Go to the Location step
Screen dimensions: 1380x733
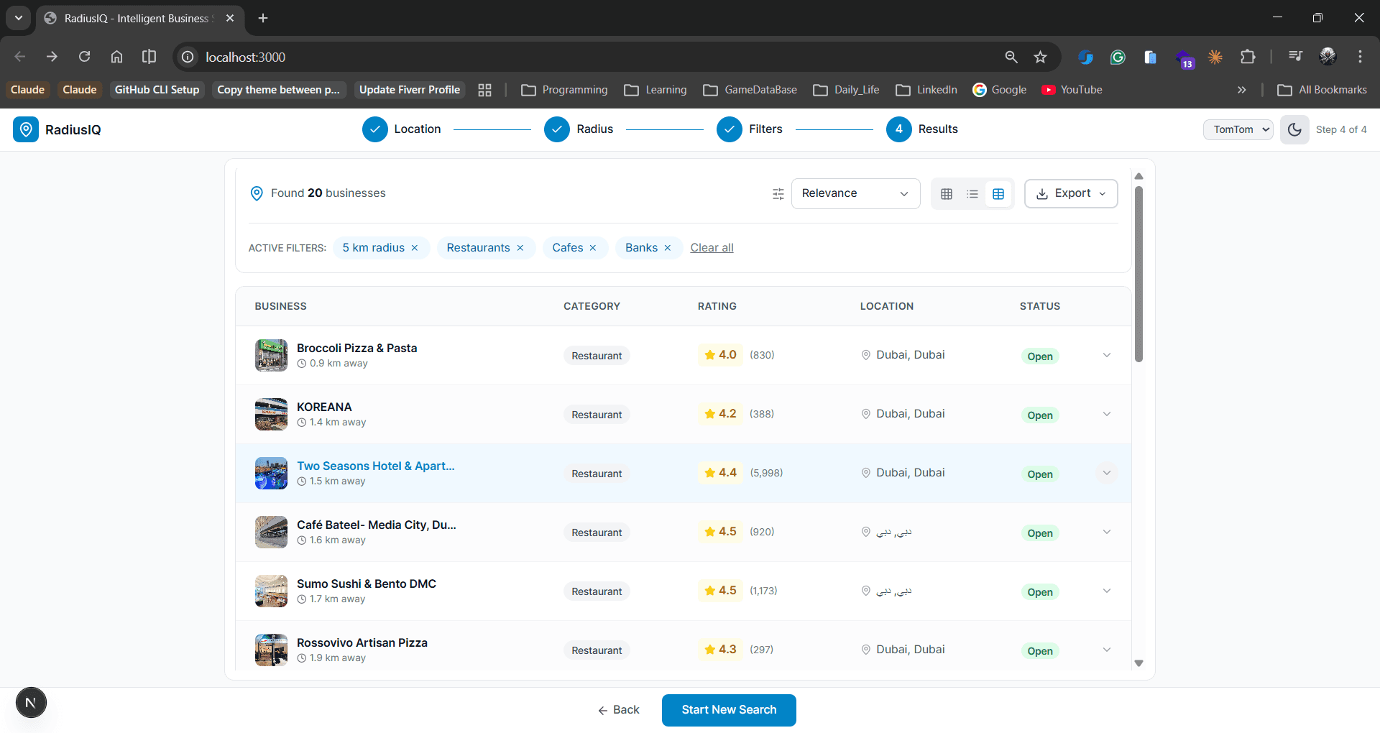point(402,129)
